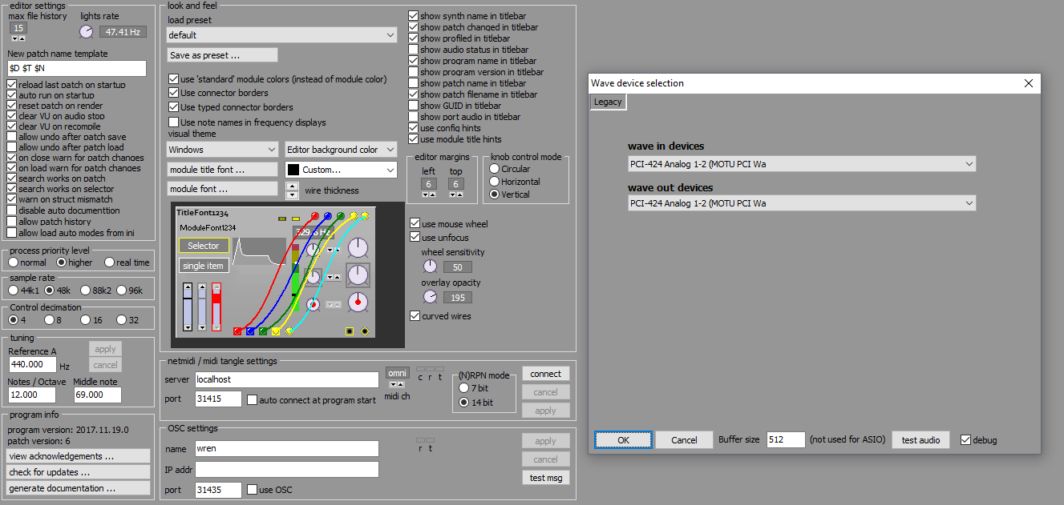The height and width of the screenshot is (505, 1064).
Task: Toggle the debug checkbox
Action: (965, 440)
